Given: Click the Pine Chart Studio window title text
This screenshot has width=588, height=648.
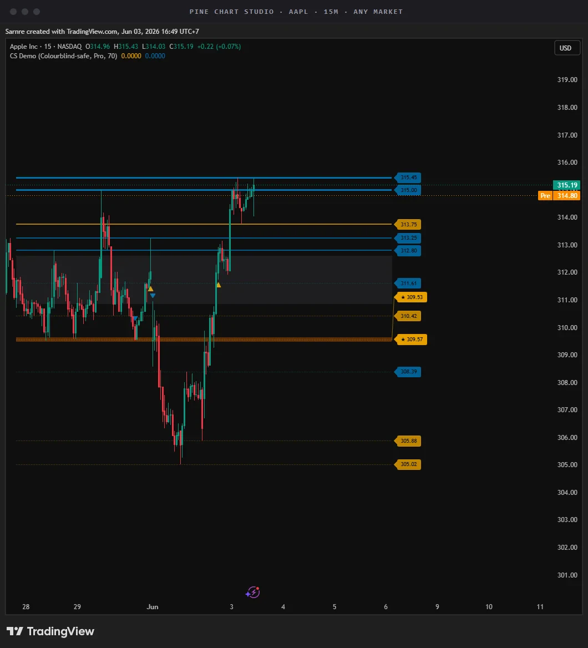Looking at the screenshot, I should 296,12.
